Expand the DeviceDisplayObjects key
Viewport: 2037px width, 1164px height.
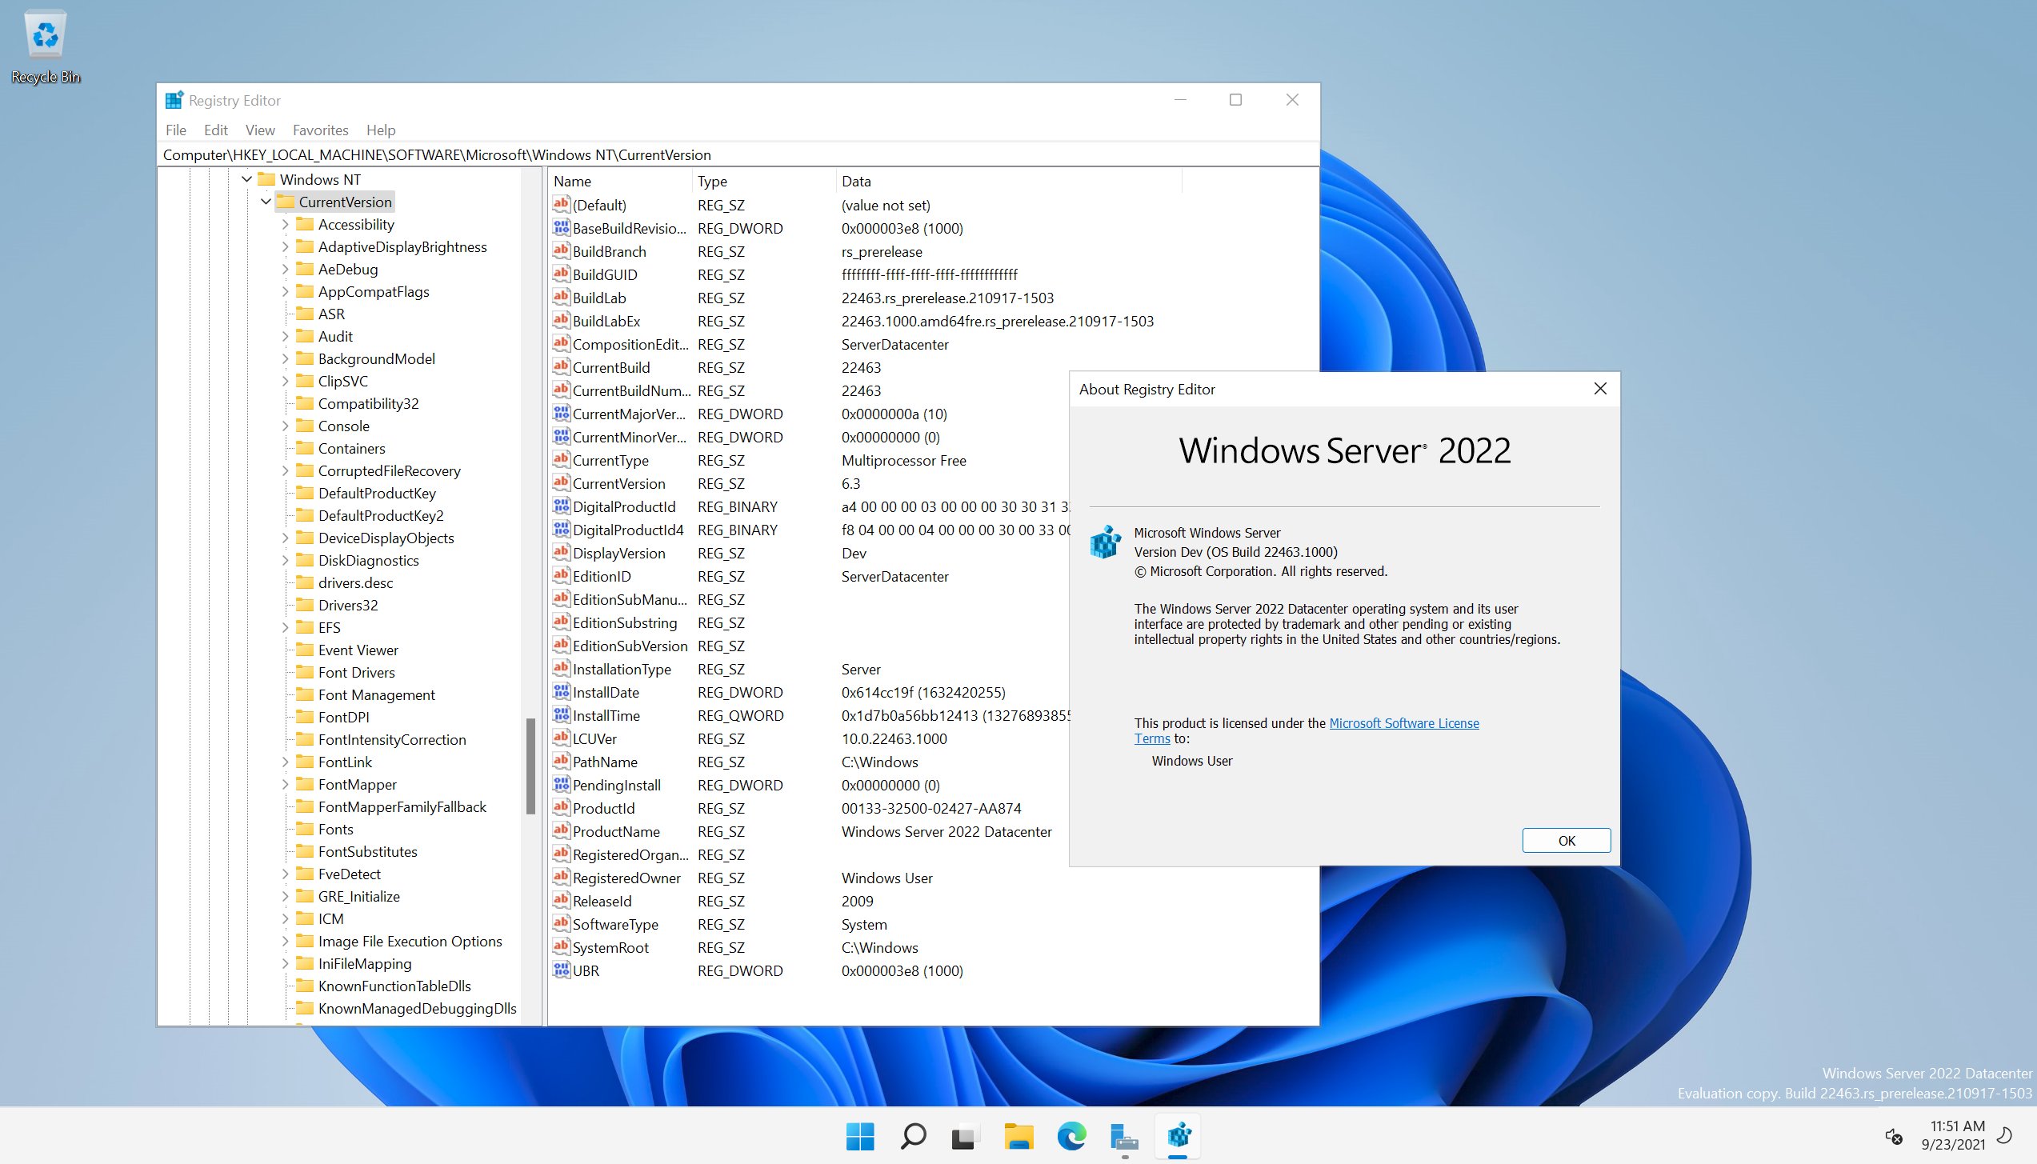click(x=286, y=538)
